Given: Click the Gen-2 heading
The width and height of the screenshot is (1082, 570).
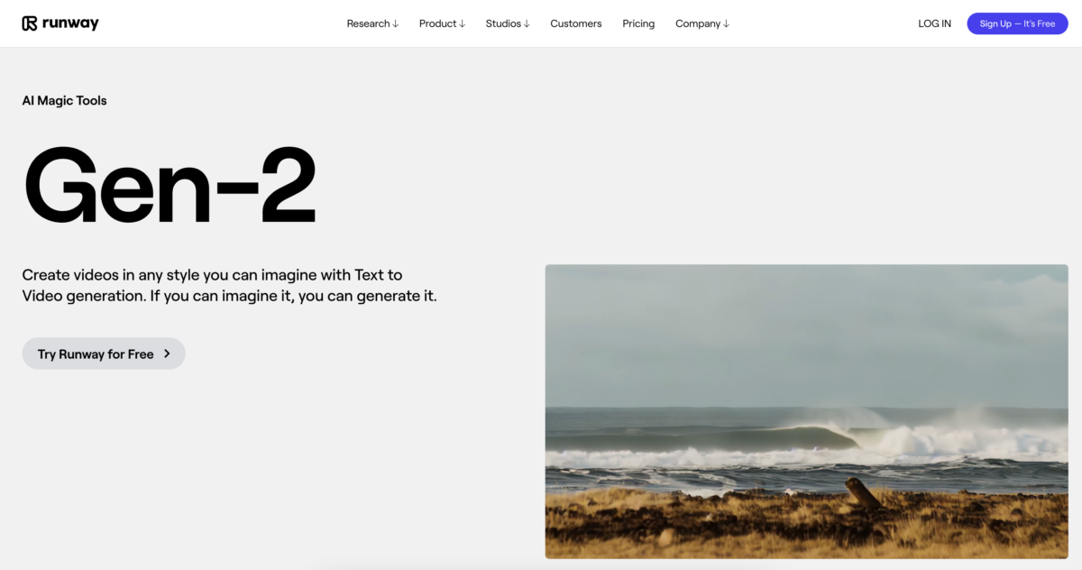Looking at the screenshot, I should 170,184.
